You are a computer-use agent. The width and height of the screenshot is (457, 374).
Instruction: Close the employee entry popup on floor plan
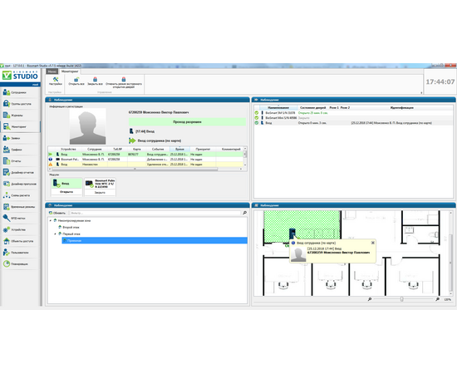tap(372, 243)
